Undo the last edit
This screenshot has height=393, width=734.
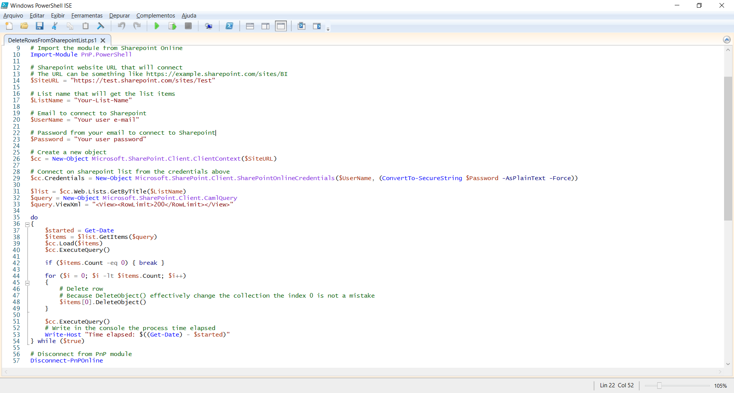[x=122, y=26]
